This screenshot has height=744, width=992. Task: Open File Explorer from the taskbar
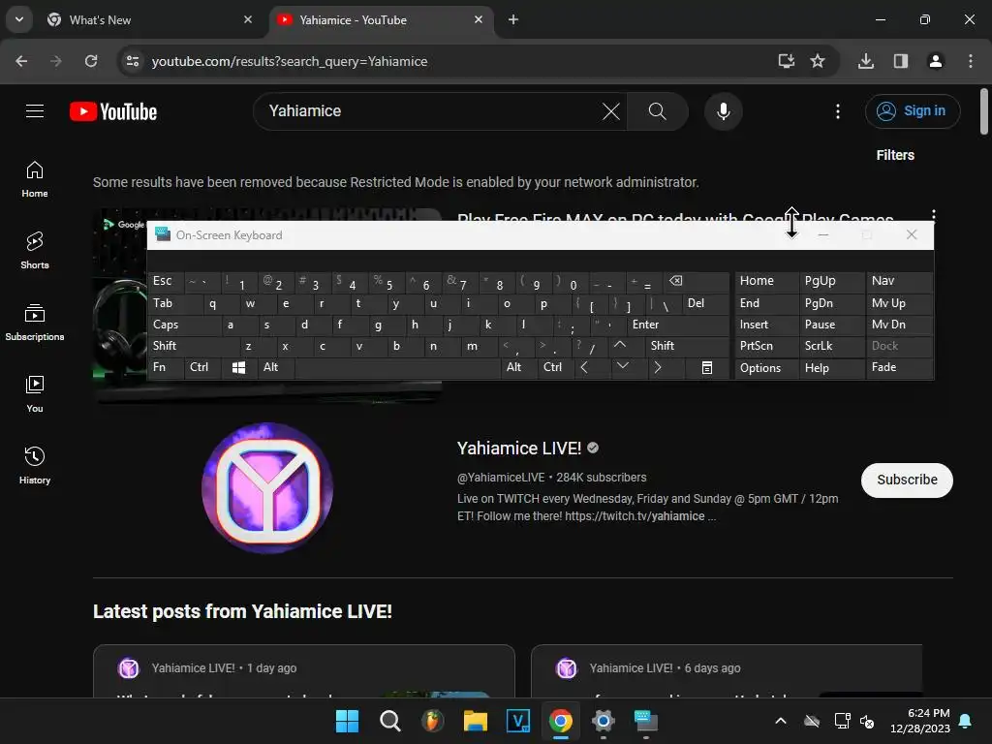click(x=475, y=721)
